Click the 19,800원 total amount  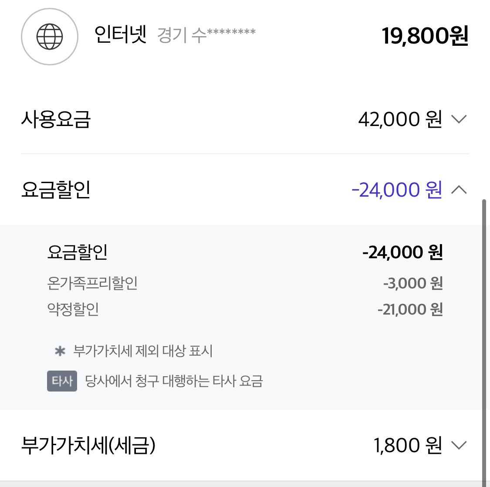click(425, 36)
